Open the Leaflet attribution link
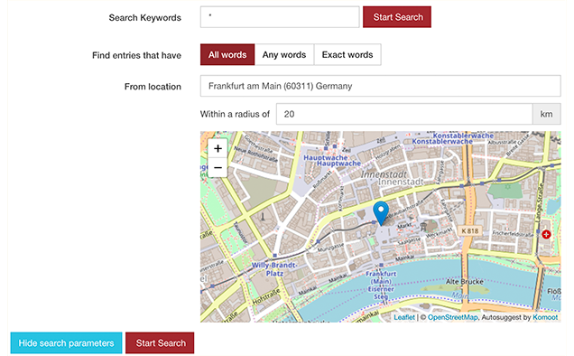 pyautogui.click(x=404, y=317)
